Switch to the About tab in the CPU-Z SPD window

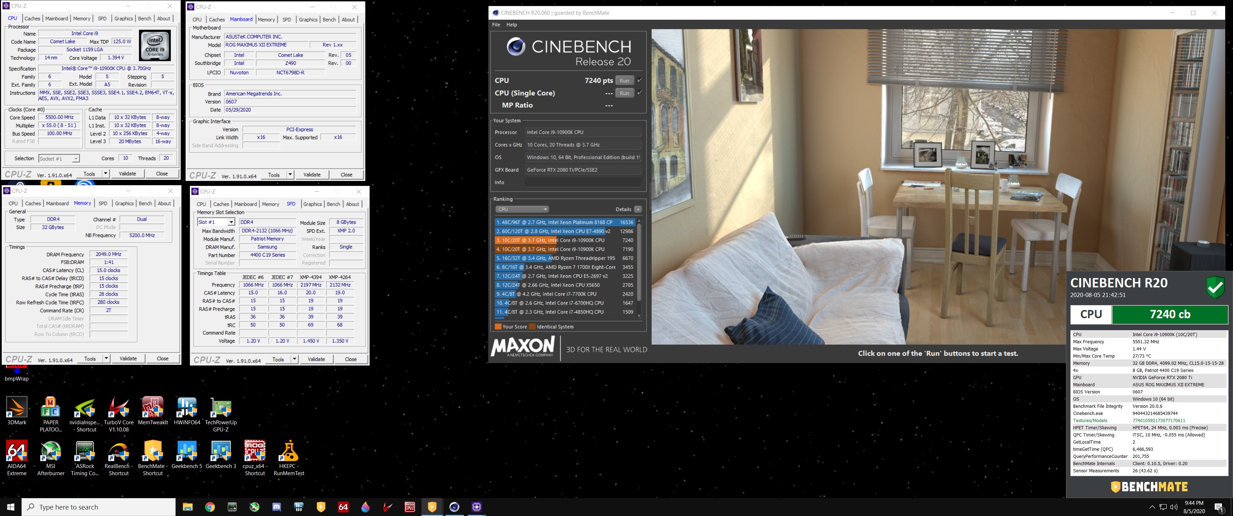[x=353, y=204]
